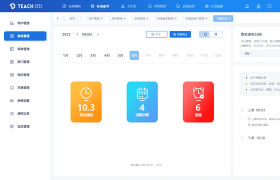
Task: Click the 下课 18:30 timeline dot
Action: pos(242,138)
